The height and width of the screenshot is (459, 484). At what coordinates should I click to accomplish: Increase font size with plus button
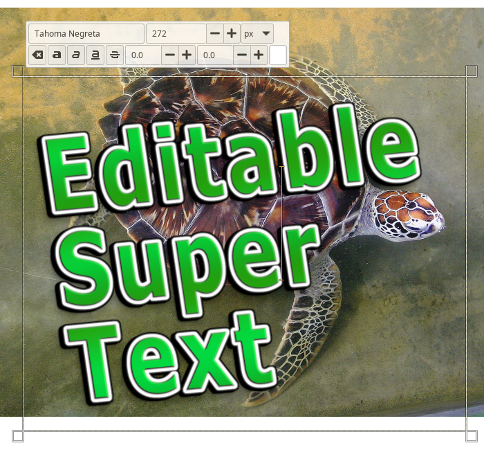pyautogui.click(x=232, y=33)
